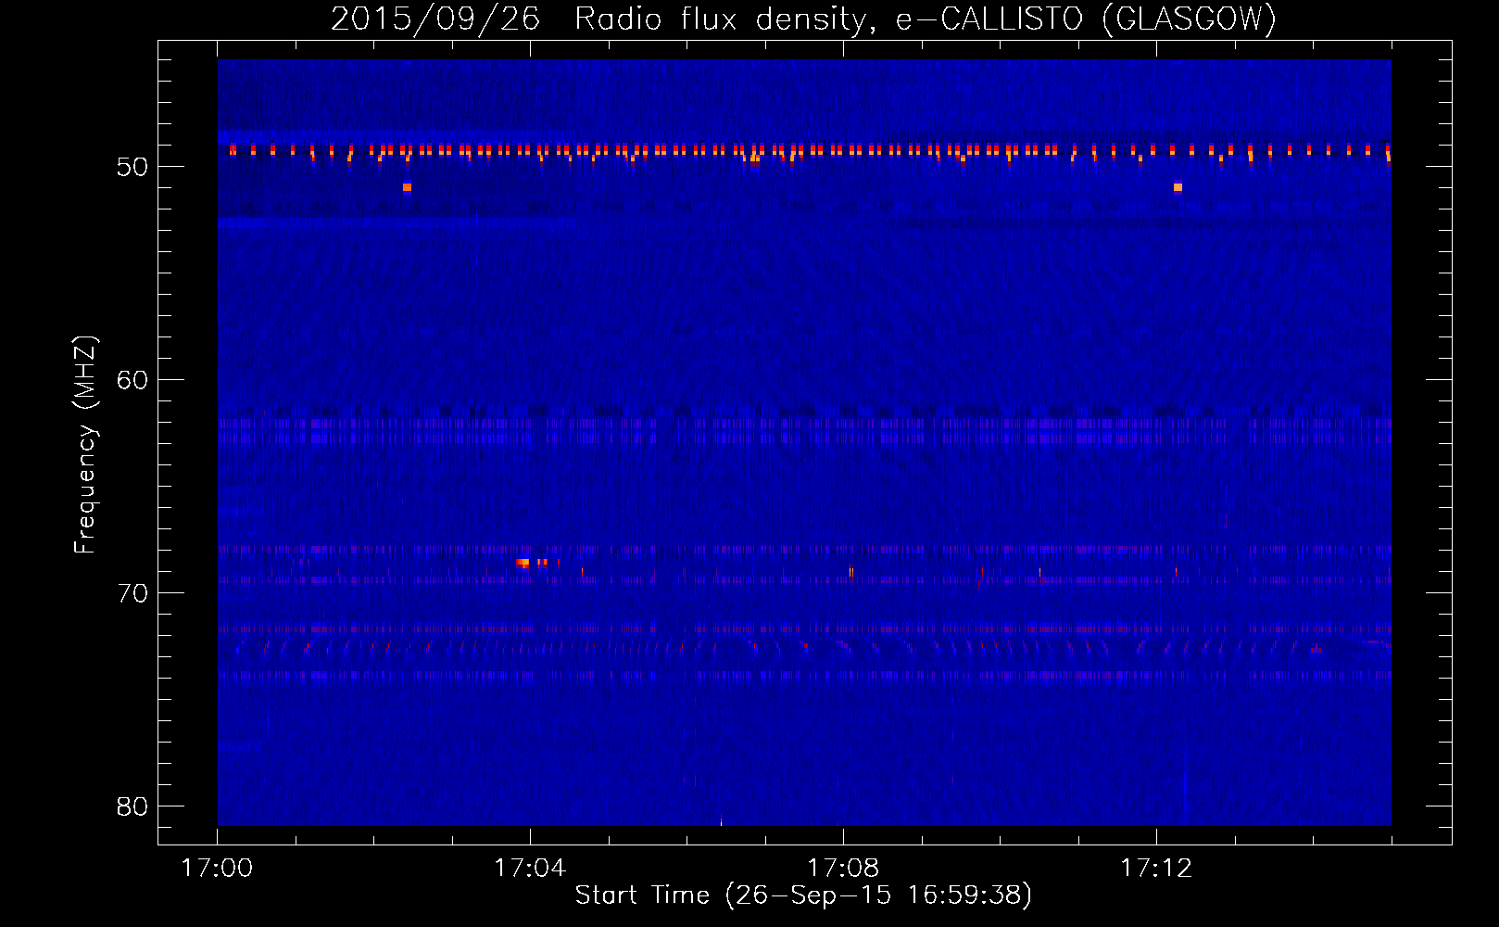The width and height of the screenshot is (1499, 927).
Task: Click the '17:04' time tick label
Action: [x=530, y=869]
